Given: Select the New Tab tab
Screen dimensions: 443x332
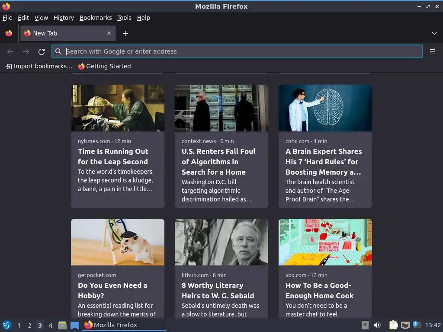Looking at the screenshot, I should coord(68,33).
